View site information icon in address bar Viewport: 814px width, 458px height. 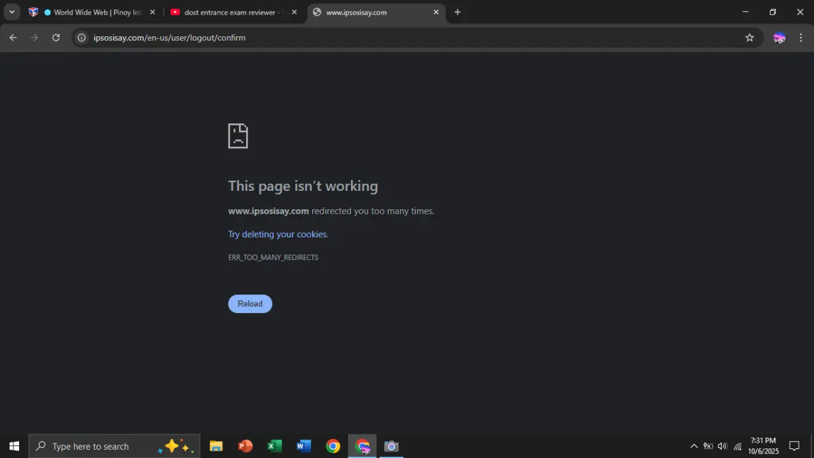point(81,38)
